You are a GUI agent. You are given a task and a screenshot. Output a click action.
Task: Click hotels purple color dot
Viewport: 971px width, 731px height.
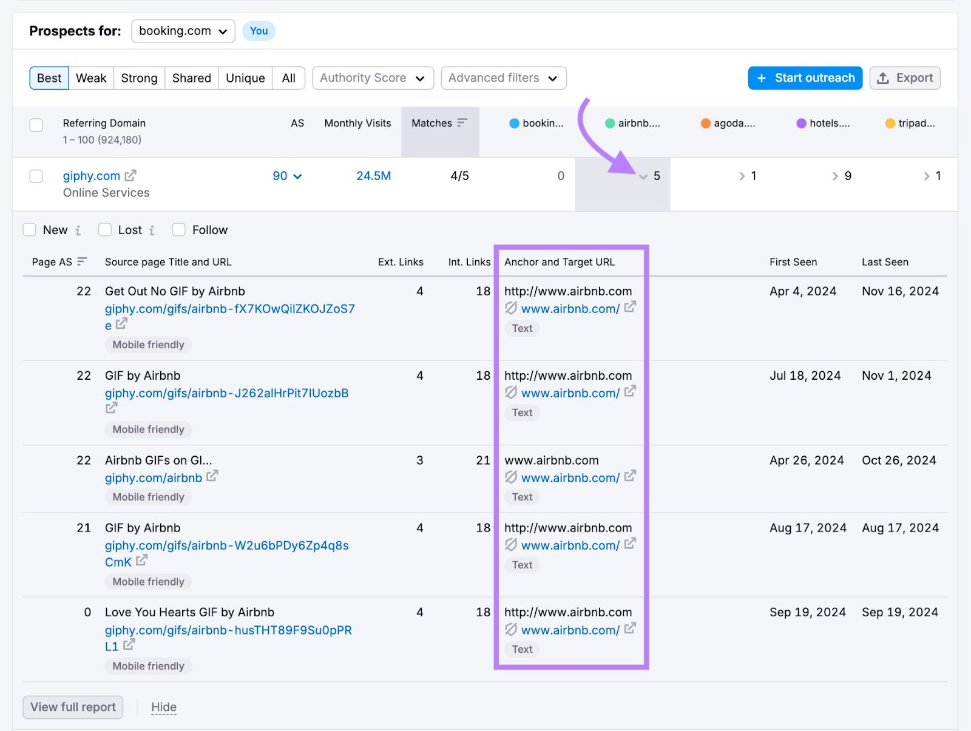click(x=801, y=123)
